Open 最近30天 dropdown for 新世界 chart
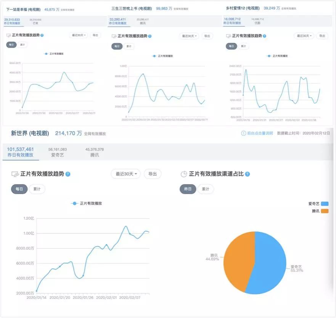 (126, 174)
